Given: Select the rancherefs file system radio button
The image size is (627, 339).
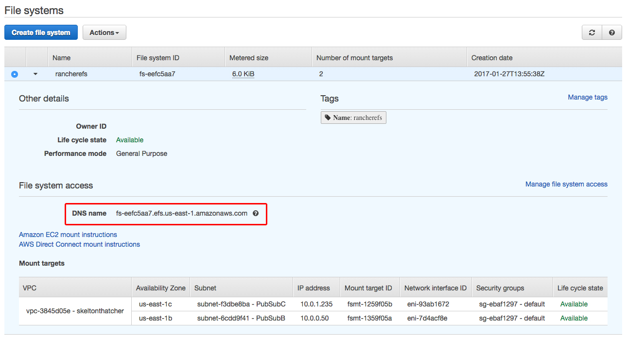Looking at the screenshot, I should (15, 74).
